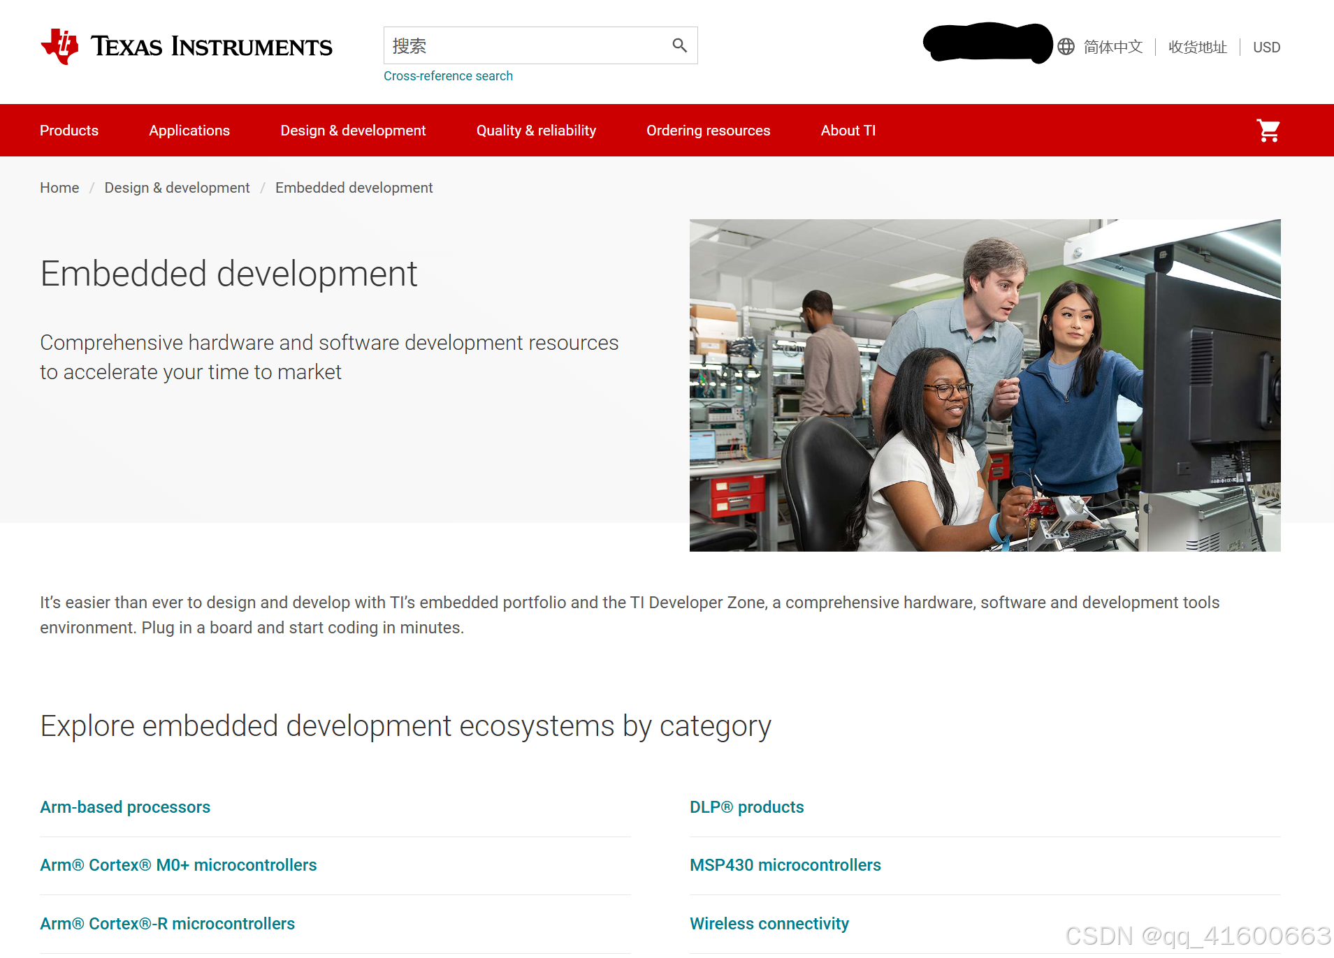Screen dimensions: 1334x958
Task: Open Wireless connectivity link
Action: pos(769,924)
